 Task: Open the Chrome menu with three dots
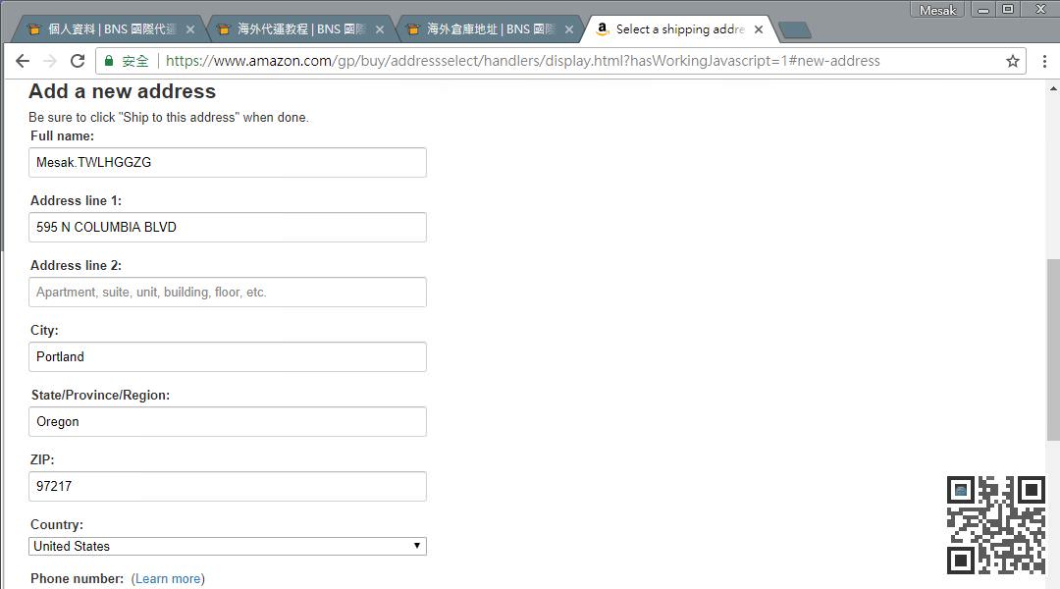1044,61
